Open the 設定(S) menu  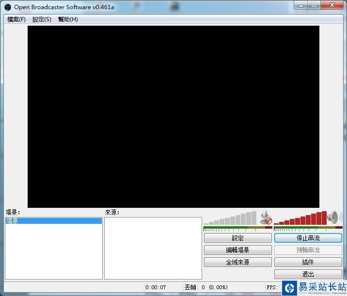(x=42, y=19)
